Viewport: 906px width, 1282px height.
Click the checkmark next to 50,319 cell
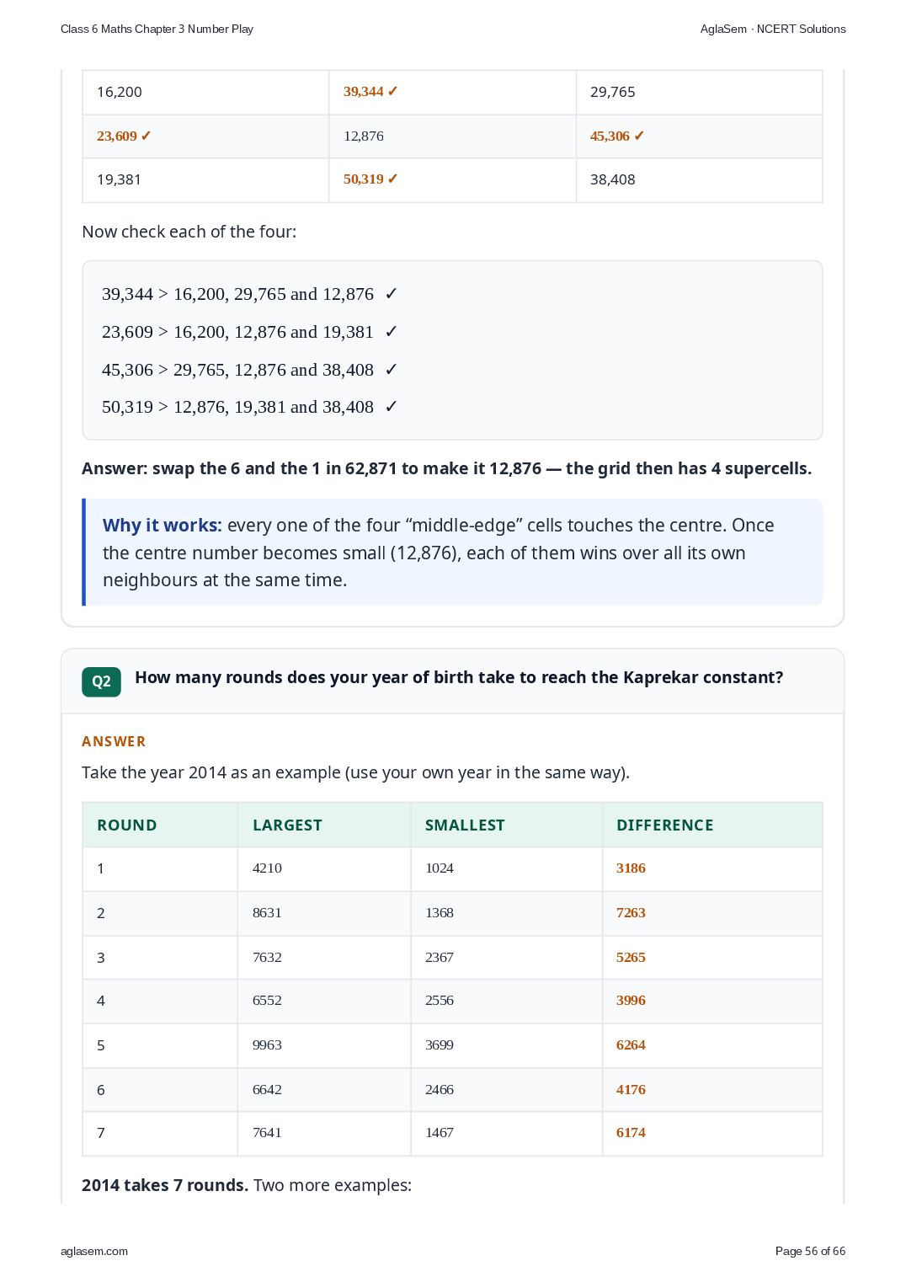pos(392,179)
